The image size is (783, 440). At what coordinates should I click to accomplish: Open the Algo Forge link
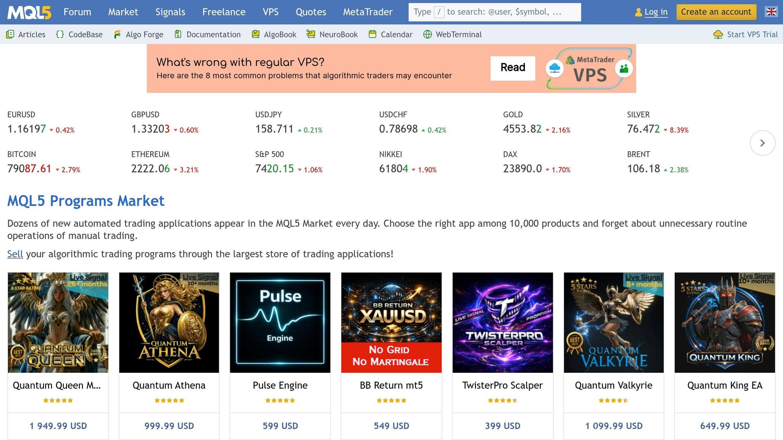(145, 34)
